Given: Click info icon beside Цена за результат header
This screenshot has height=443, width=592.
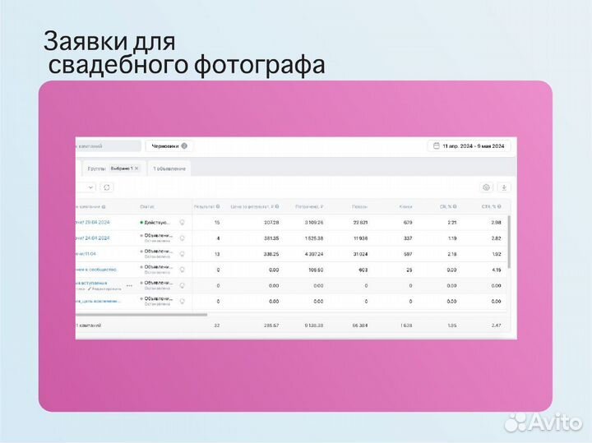Looking at the screenshot, I should coord(277,206).
